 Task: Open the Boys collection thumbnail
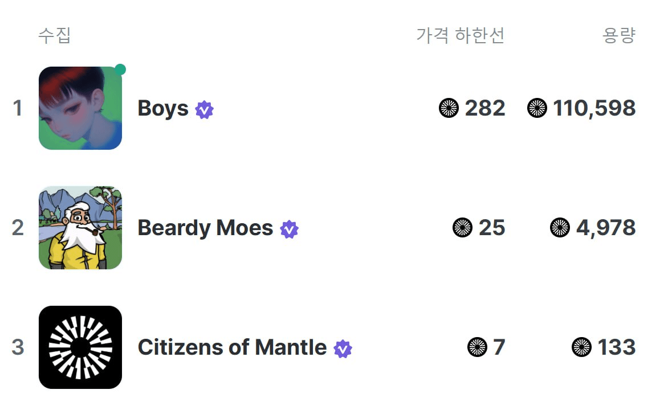tap(80, 108)
